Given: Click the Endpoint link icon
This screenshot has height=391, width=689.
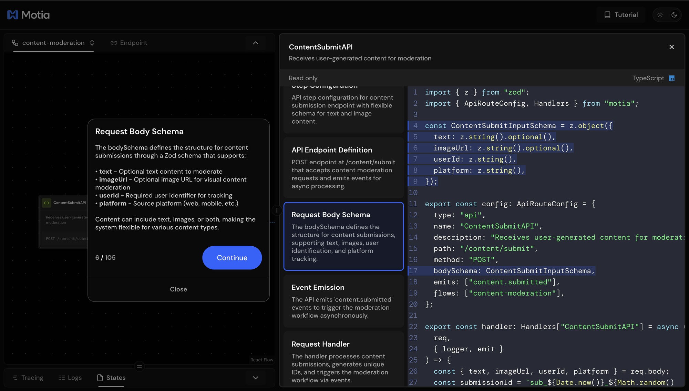Looking at the screenshot, I should (114, 43).
